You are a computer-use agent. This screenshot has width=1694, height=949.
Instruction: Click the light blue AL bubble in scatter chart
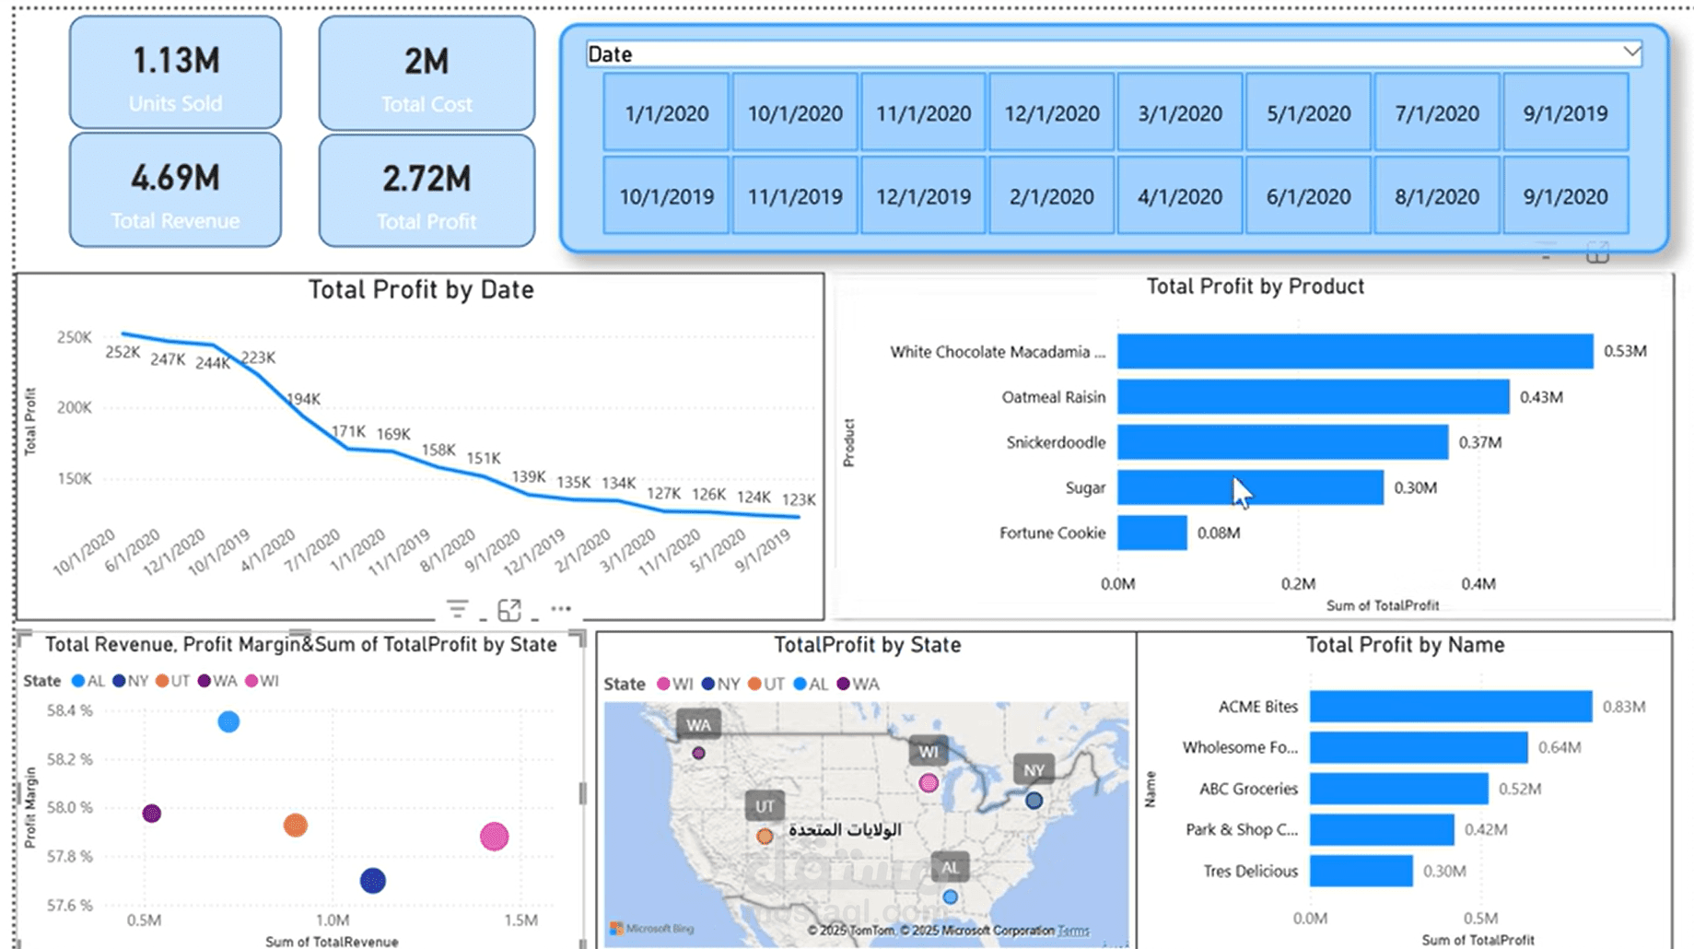click(228, 721)
